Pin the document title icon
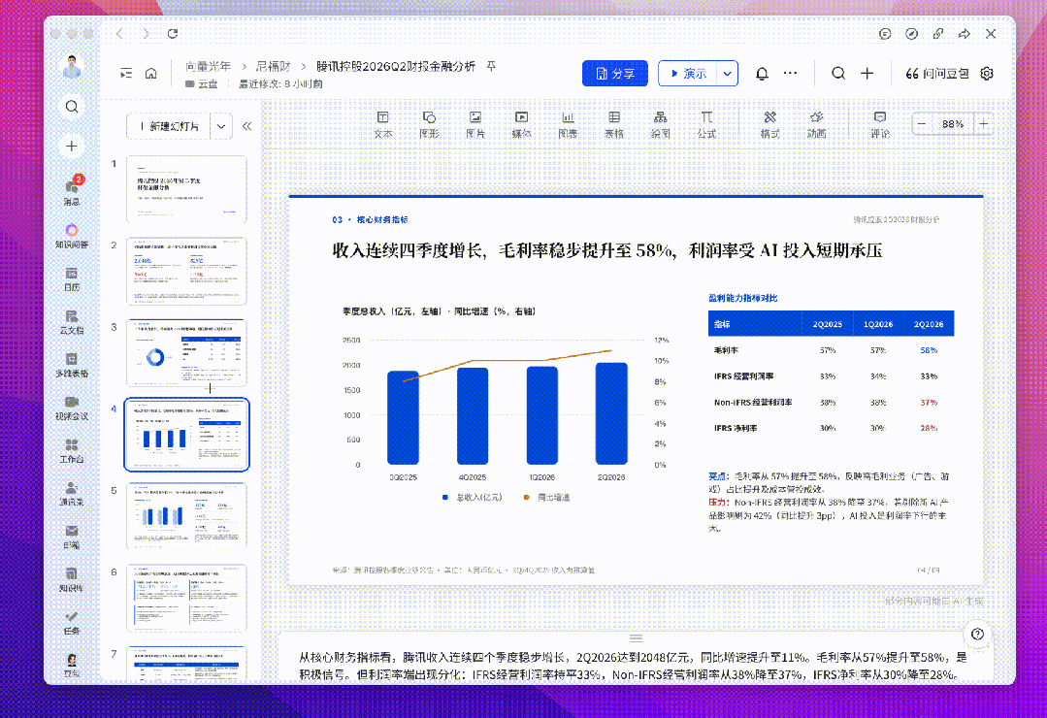 pyautogui.click(x=491, y=66)
